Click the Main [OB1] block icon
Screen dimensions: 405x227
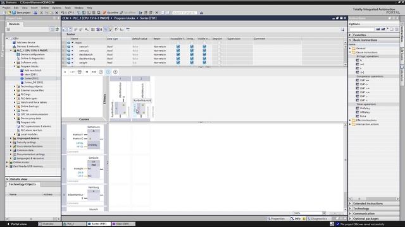[x=22, y=74]
